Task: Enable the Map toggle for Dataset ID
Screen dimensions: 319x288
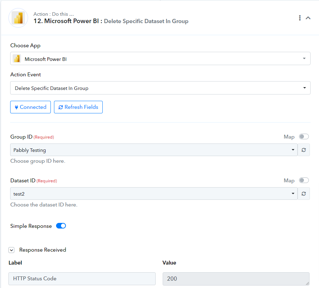Action: (x=304, y=180)
